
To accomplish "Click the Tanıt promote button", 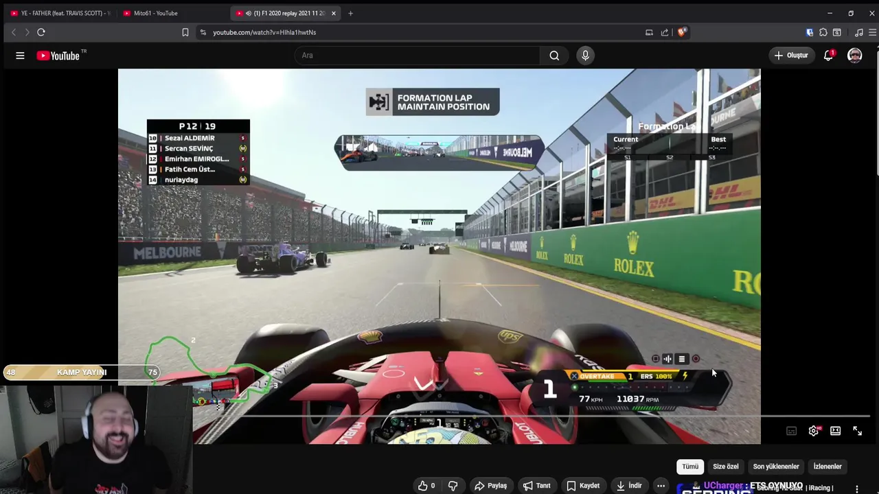I will (536, 486).
